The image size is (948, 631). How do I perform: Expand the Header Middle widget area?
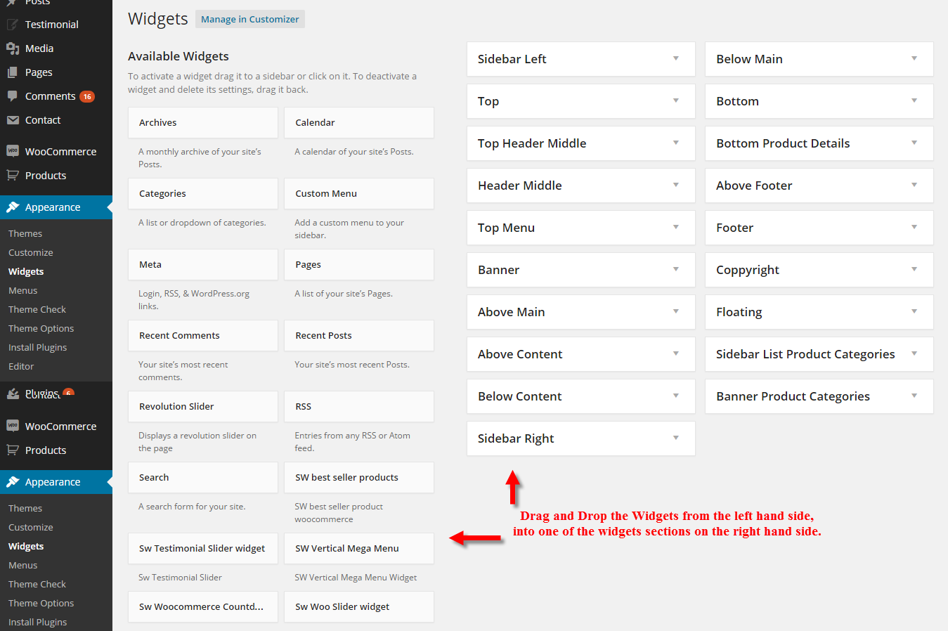581,186
